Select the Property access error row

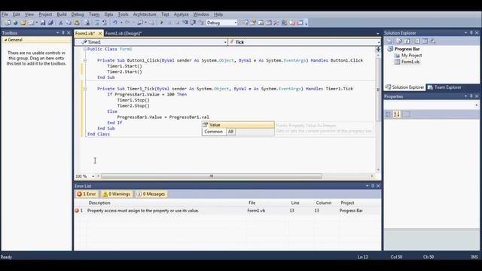pyautogui.click(x=227, y=211)
